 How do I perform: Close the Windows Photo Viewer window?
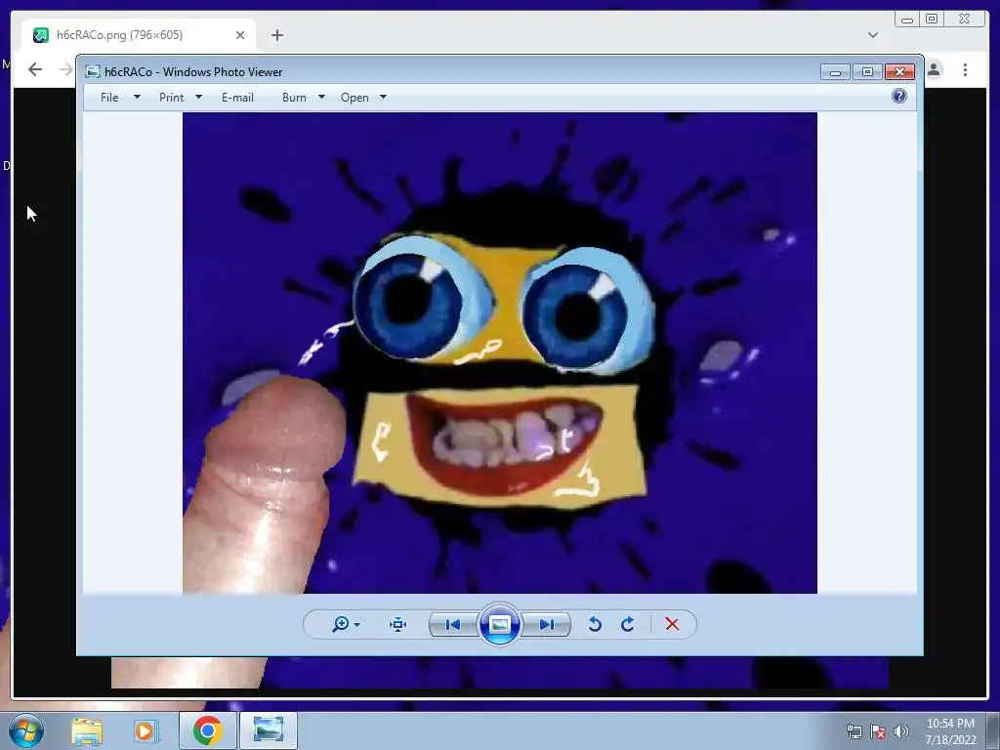(899, 72)
